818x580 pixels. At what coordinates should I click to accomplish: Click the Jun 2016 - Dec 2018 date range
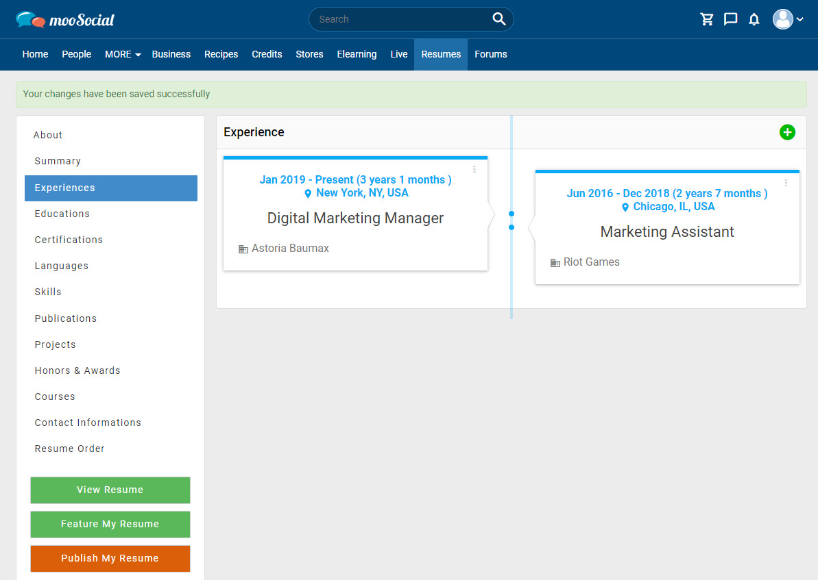(667, 193)
